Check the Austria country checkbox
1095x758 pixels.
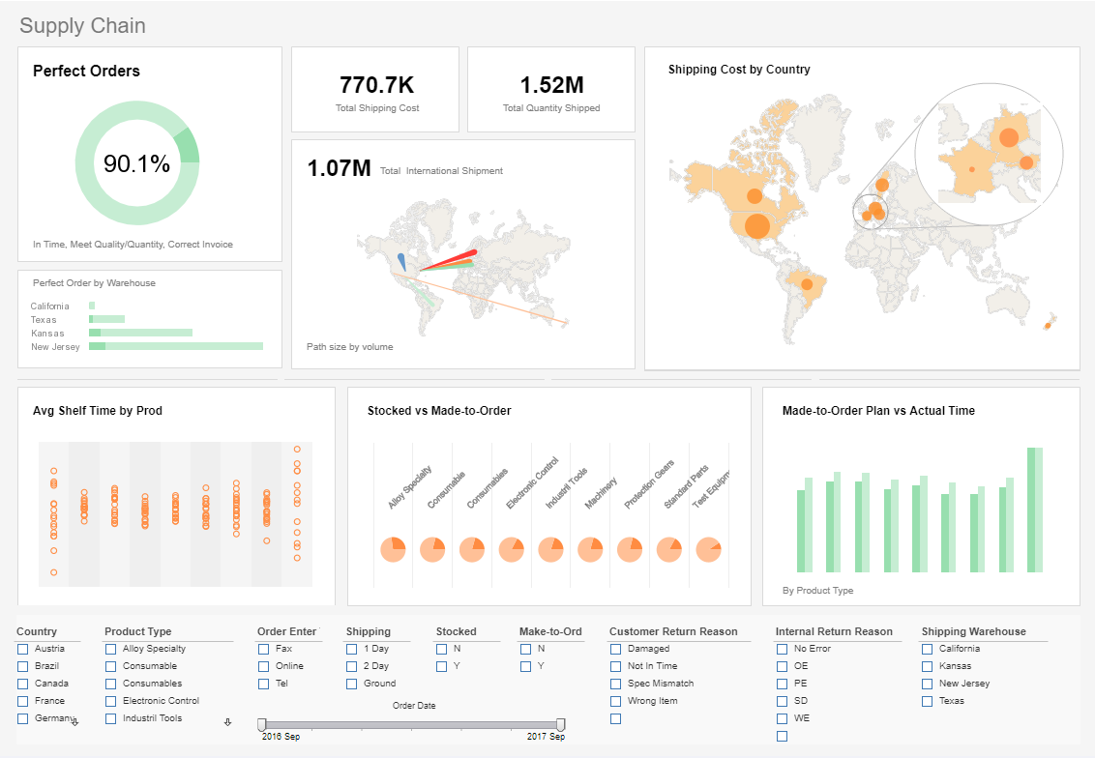22,649
